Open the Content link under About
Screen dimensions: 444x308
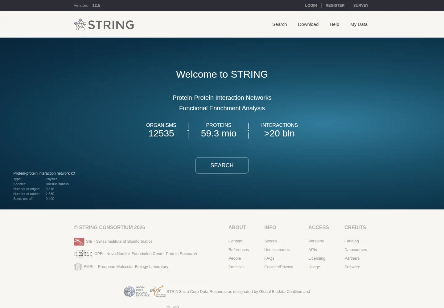click(x=235, y=241)
